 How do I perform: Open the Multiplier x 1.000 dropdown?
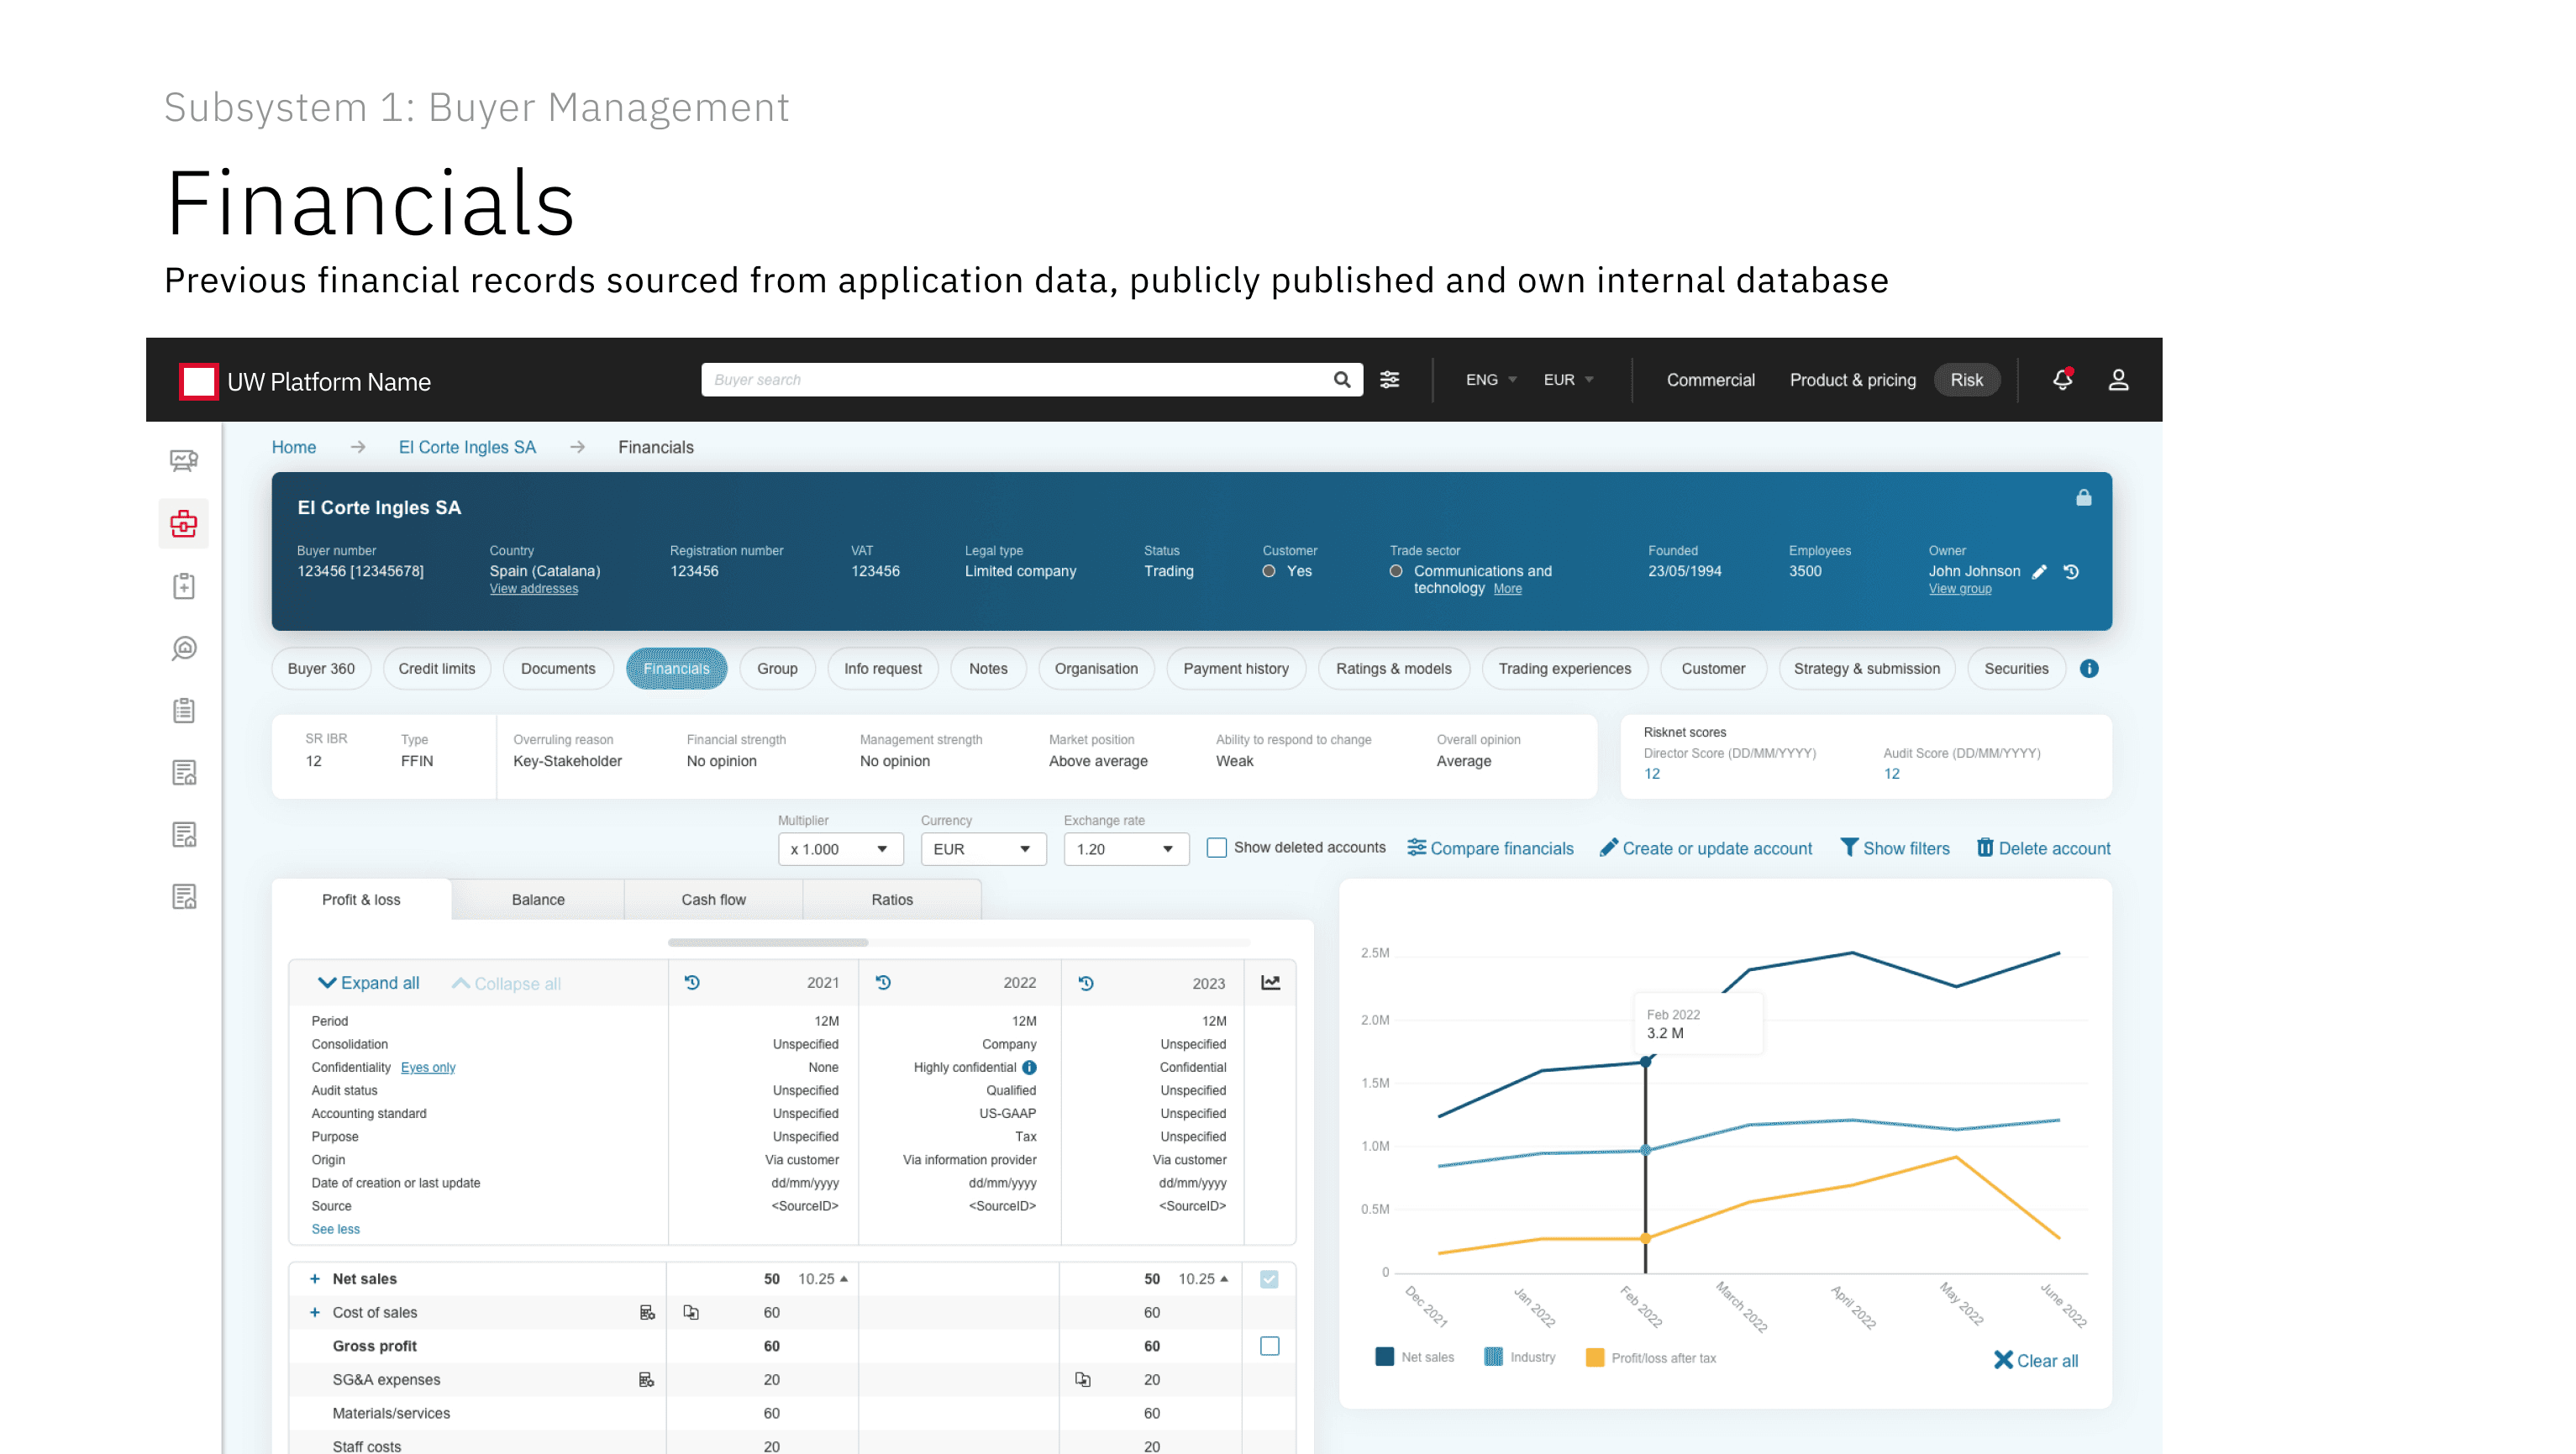(840, 849)
